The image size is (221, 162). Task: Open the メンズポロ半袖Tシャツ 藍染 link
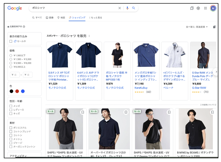pos(146,76)
